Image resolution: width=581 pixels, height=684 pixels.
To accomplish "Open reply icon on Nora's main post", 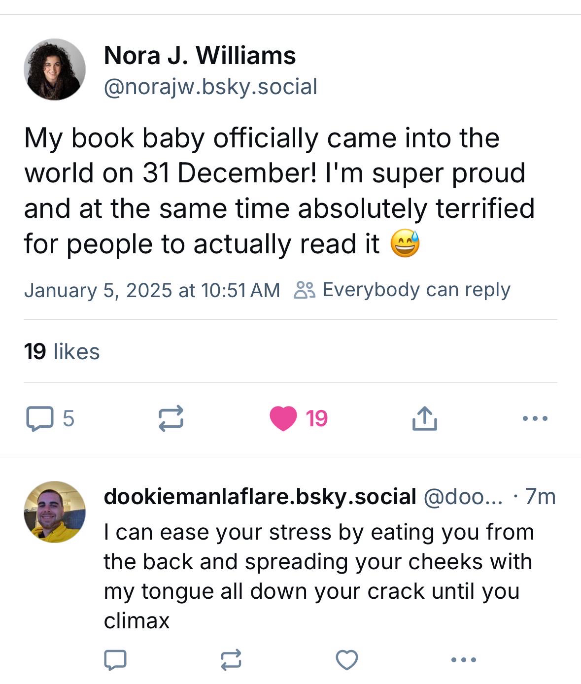I will [x=39, y=418].
